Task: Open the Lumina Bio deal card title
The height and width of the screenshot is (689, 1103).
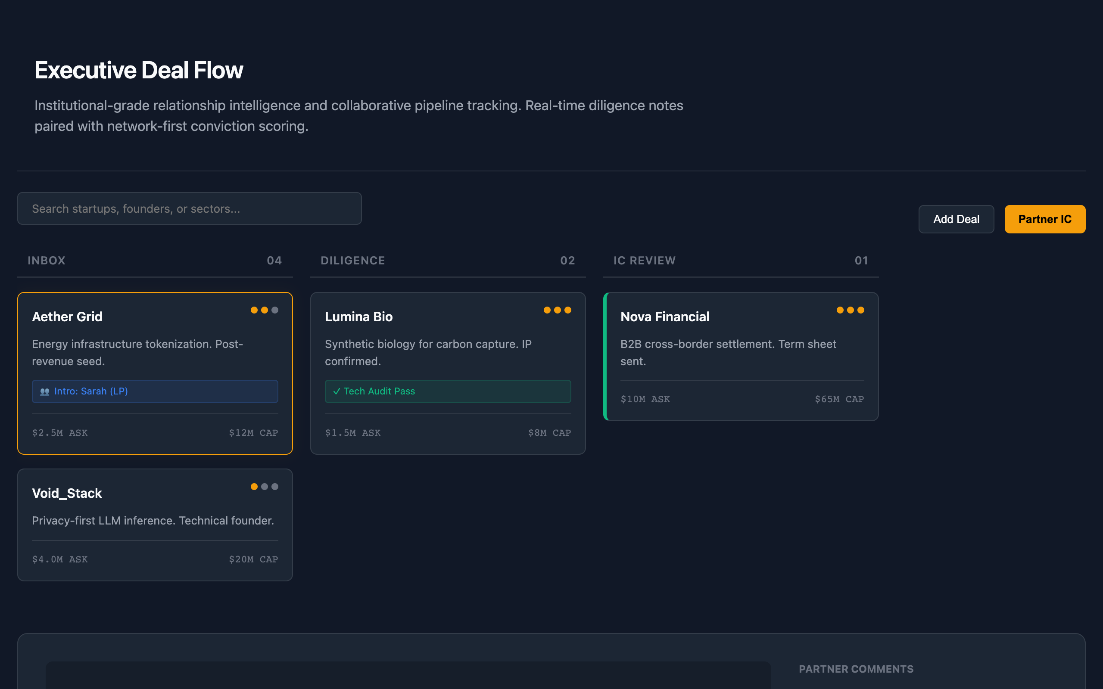Action: pyautogui.click(x=359, y=317)
